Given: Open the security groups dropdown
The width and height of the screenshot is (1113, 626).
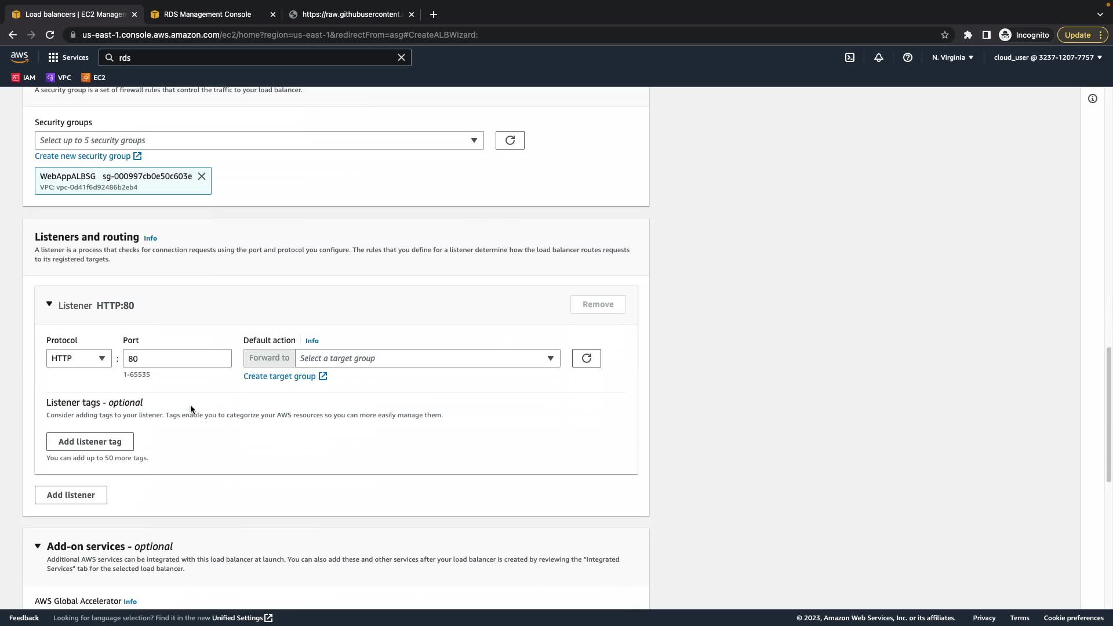Looking at the screenshot, I should 259,140.
